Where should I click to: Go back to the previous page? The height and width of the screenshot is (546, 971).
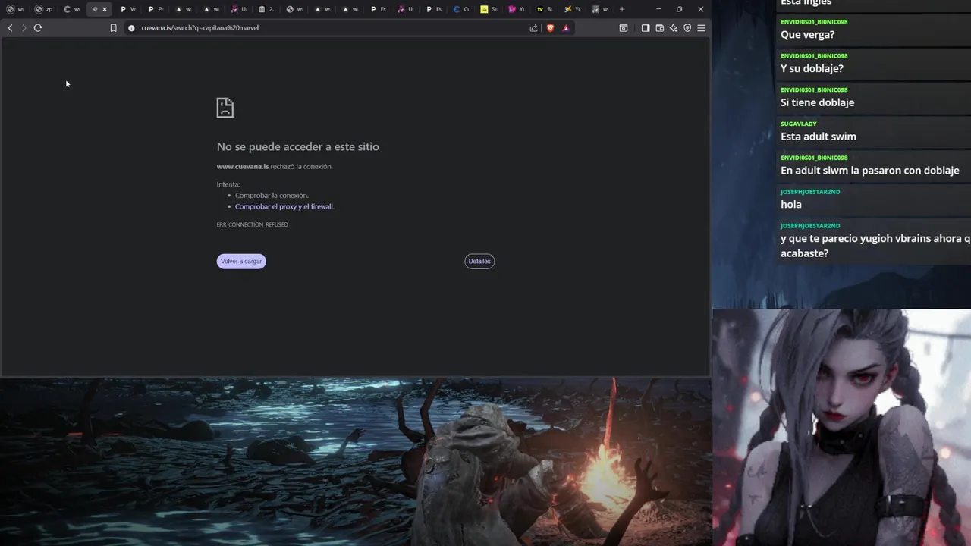[10, 28]
